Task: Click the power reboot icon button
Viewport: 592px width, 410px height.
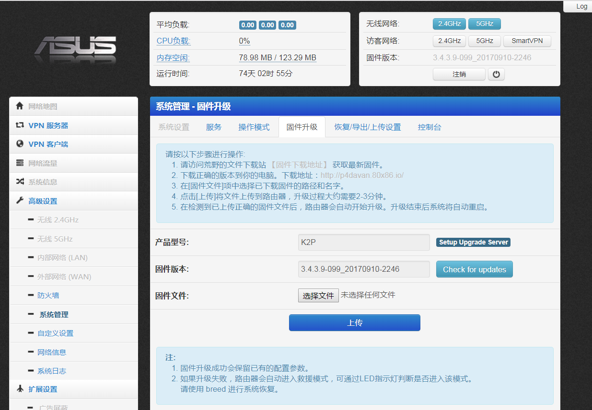Action: [x=496, y=74]
